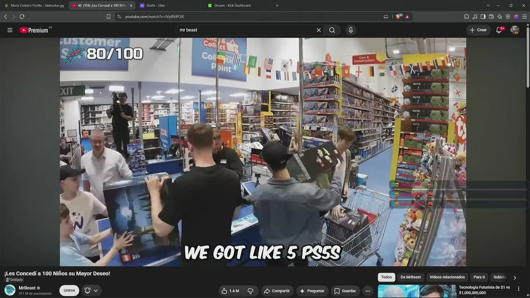The height and width of the screenshot is (298, 530).
Task: Save video with Guardar button
Action: (345, 291)
